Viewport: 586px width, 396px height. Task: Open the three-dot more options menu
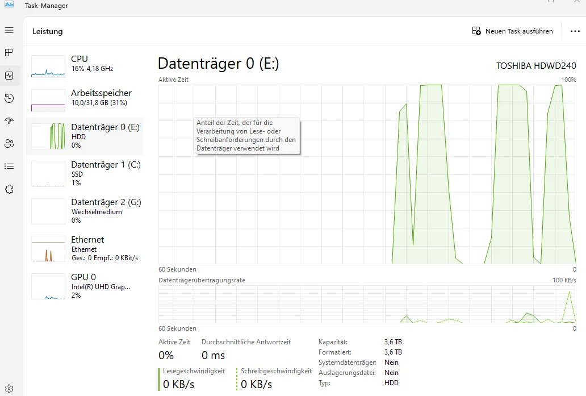pos(575,31)
